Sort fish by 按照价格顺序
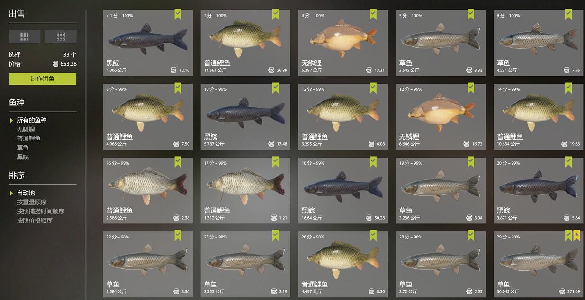Screen dimensions: 585x300 (35, 221)
